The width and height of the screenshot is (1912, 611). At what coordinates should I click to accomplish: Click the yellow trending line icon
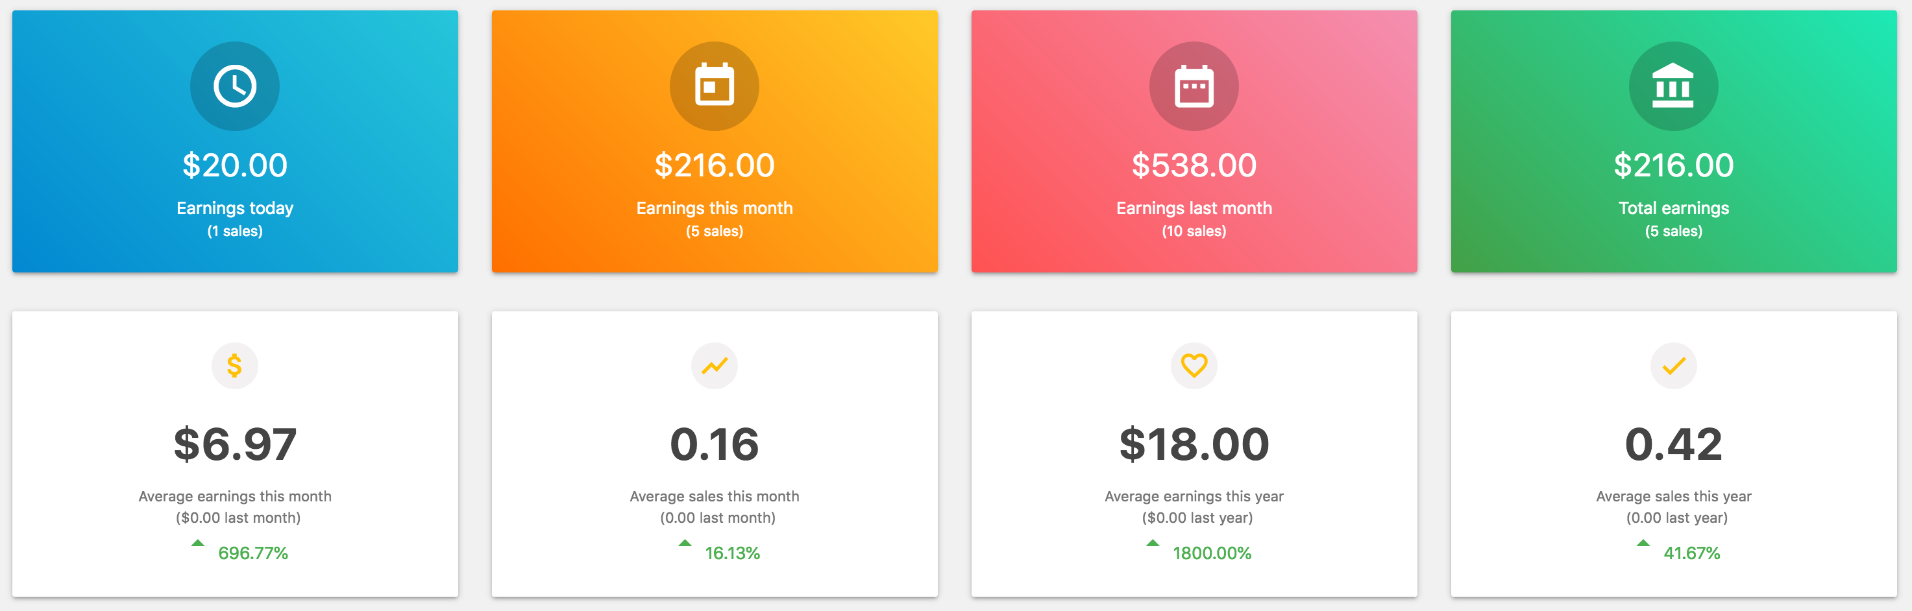tap(714, 366)
